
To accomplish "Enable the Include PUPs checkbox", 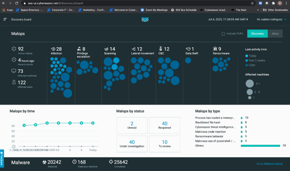I will (x=223, y=34).
